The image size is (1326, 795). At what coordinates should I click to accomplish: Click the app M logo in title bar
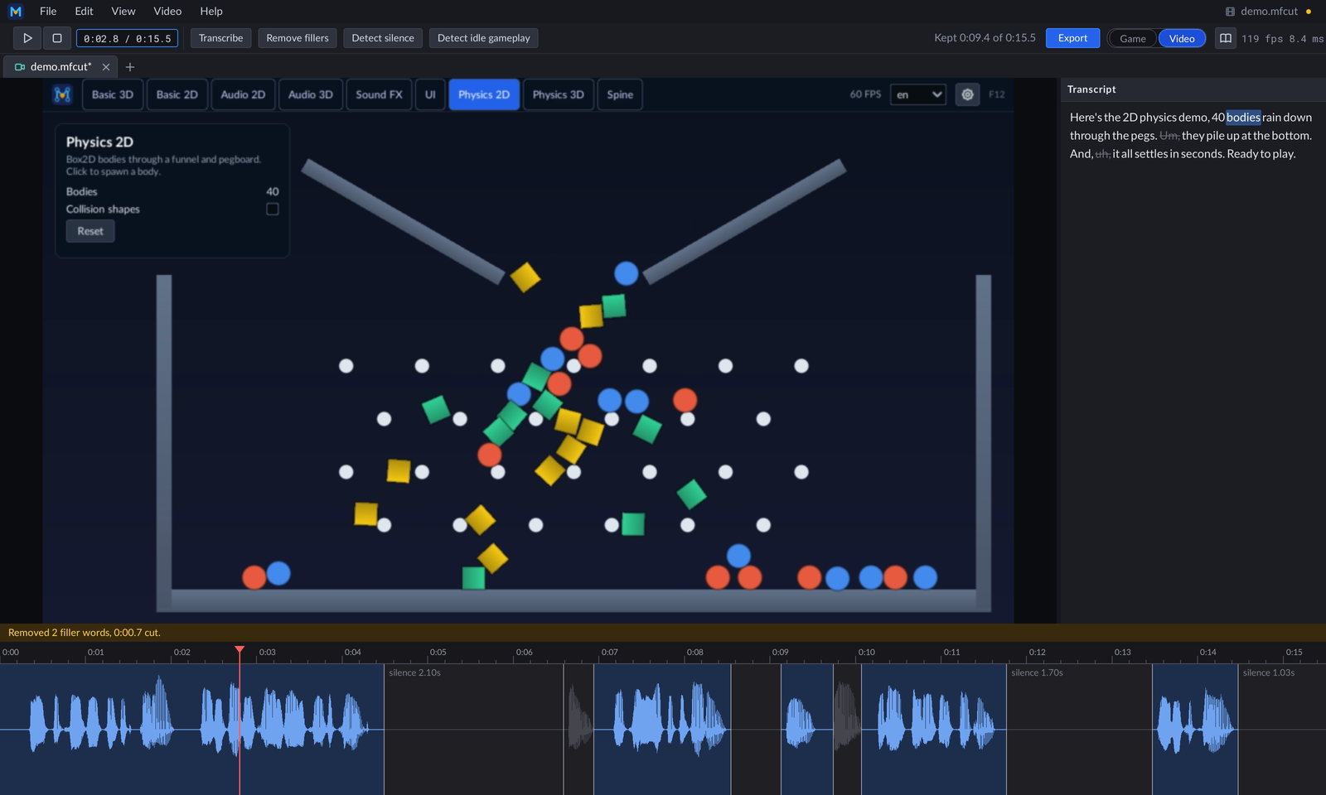point(16,12)
